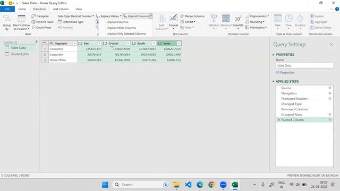This screenshot has width=340, height=191.
Task: Open the Trigonometry dropdown
Action: (257, 16)
